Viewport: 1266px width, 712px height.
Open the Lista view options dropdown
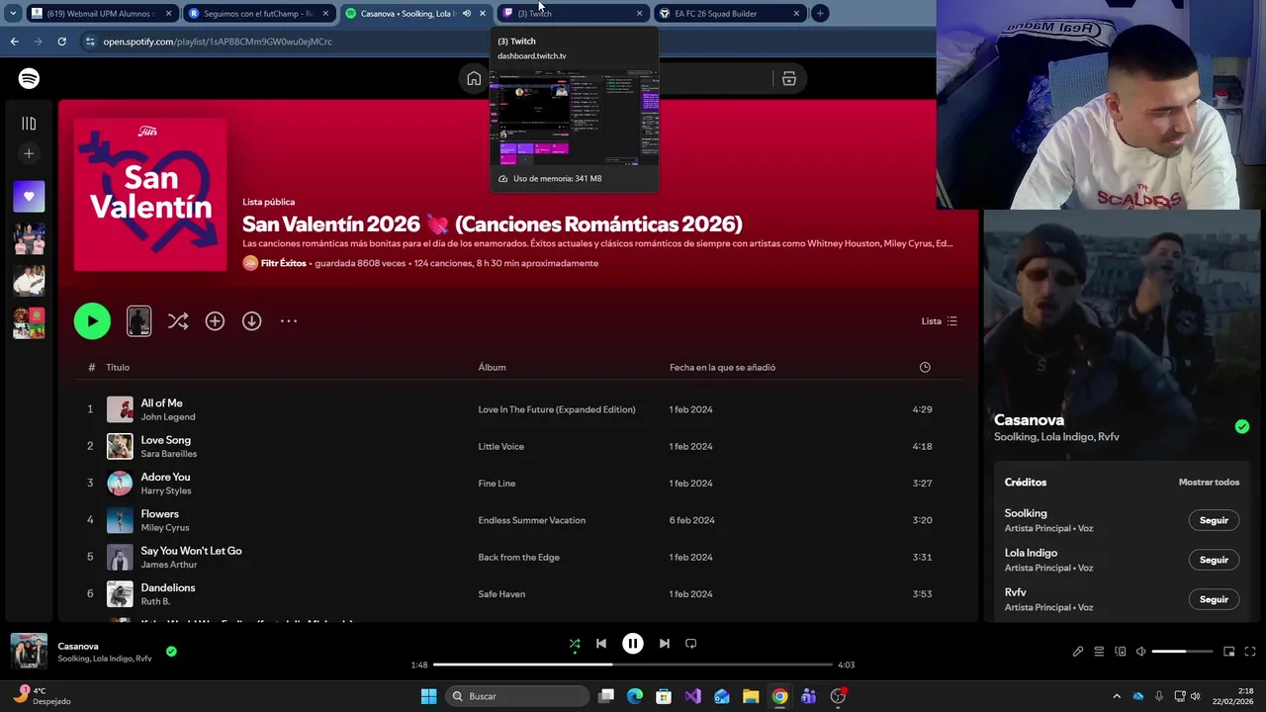[940, 321]
